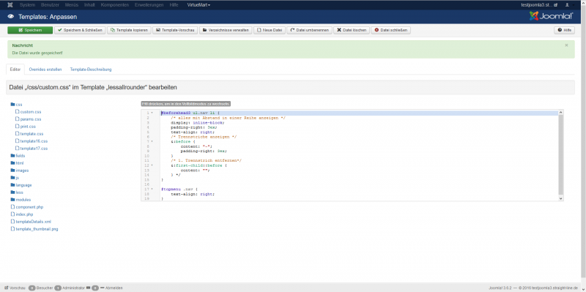Expand the less folder
The width and height of the screenshot is (586, 292).
17,192
